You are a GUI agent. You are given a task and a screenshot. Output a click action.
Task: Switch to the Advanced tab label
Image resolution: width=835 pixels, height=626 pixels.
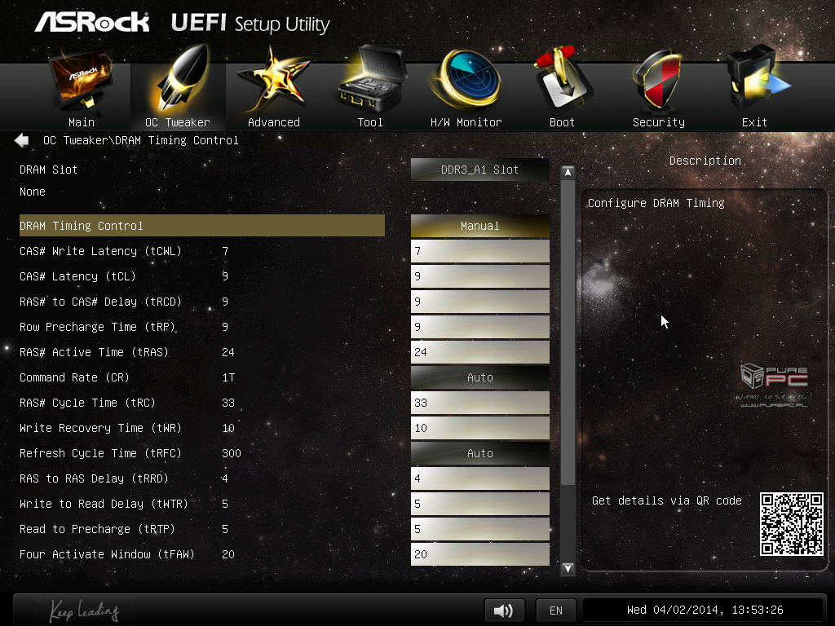click(274, 122)
